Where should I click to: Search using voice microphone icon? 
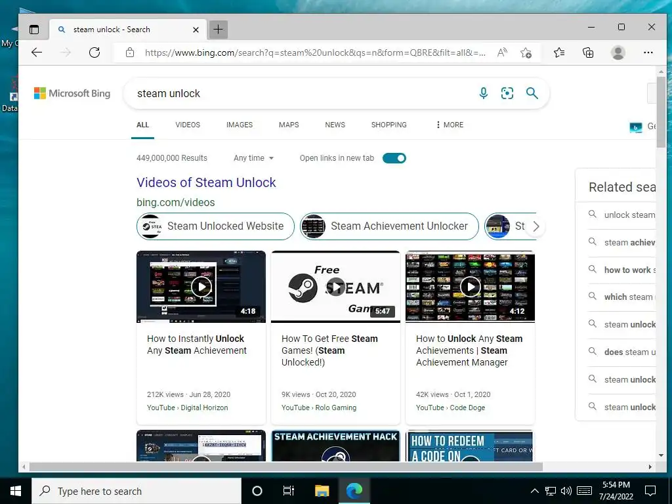click(484, 93)
